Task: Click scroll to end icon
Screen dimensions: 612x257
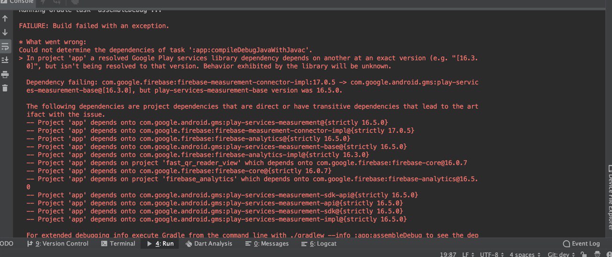Action: click(5, 60)
